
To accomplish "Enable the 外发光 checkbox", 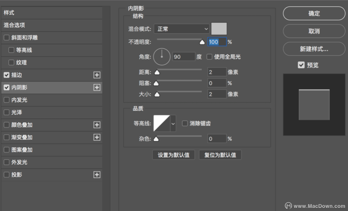I will pos(7,162).
